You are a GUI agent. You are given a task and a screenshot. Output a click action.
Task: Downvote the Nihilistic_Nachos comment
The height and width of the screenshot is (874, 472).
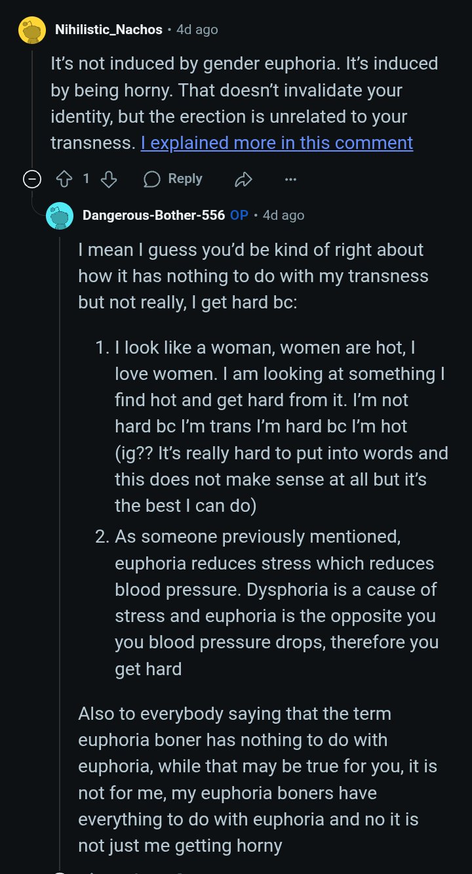tap(109, 179)
